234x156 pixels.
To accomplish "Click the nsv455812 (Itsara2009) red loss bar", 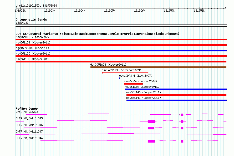I will (121, 40).
